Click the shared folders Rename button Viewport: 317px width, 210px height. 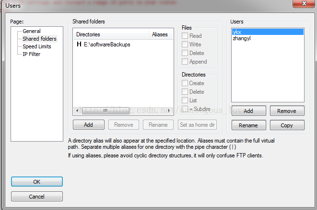[x=158, y=125]
